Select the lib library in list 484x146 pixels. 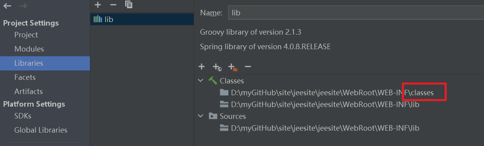point(142,19)
